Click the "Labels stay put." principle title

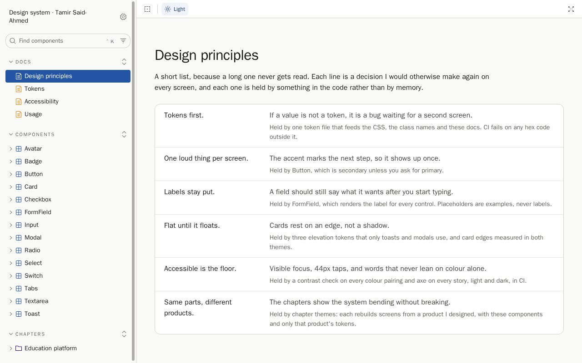click(189, 192)
